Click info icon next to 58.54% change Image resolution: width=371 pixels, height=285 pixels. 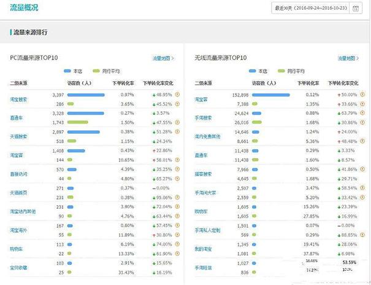[362, 188]
